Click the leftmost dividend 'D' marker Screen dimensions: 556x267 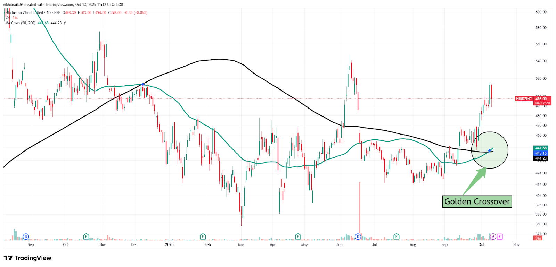point(26,237)
